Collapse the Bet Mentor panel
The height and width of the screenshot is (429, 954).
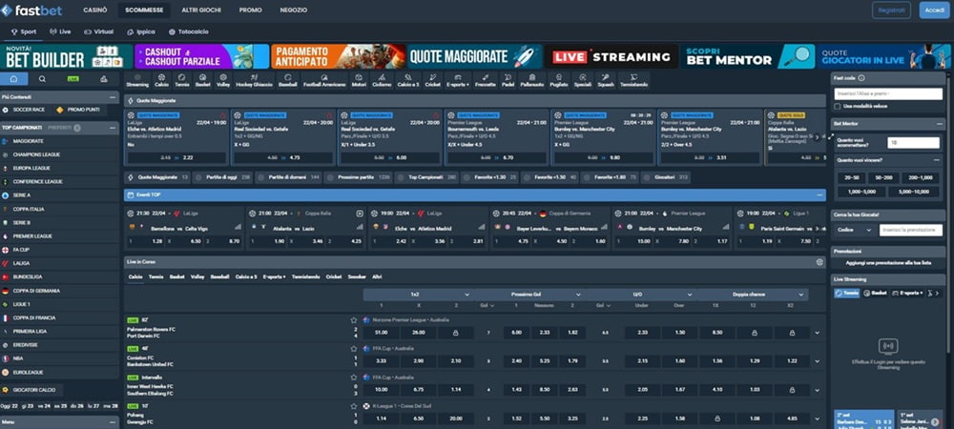[940, 123]
